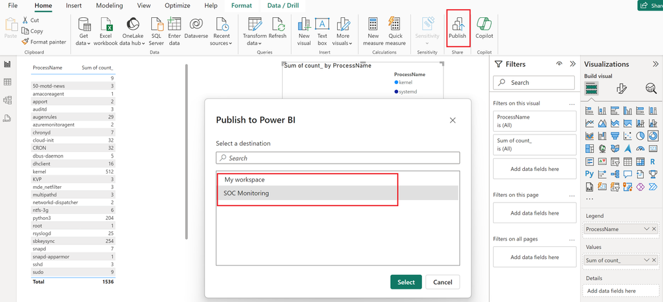The width and height of the screenshot is (663, 302).
Task: Select the Gauge visual
Action: pyautogui.click(x=640, y=148)
